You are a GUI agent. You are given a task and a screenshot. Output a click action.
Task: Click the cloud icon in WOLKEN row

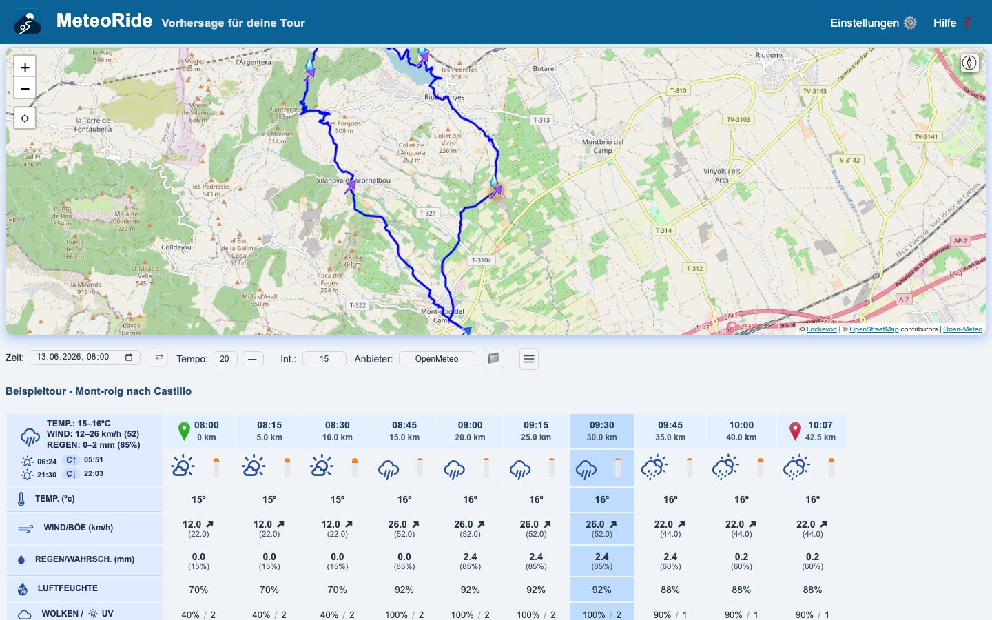24,614
